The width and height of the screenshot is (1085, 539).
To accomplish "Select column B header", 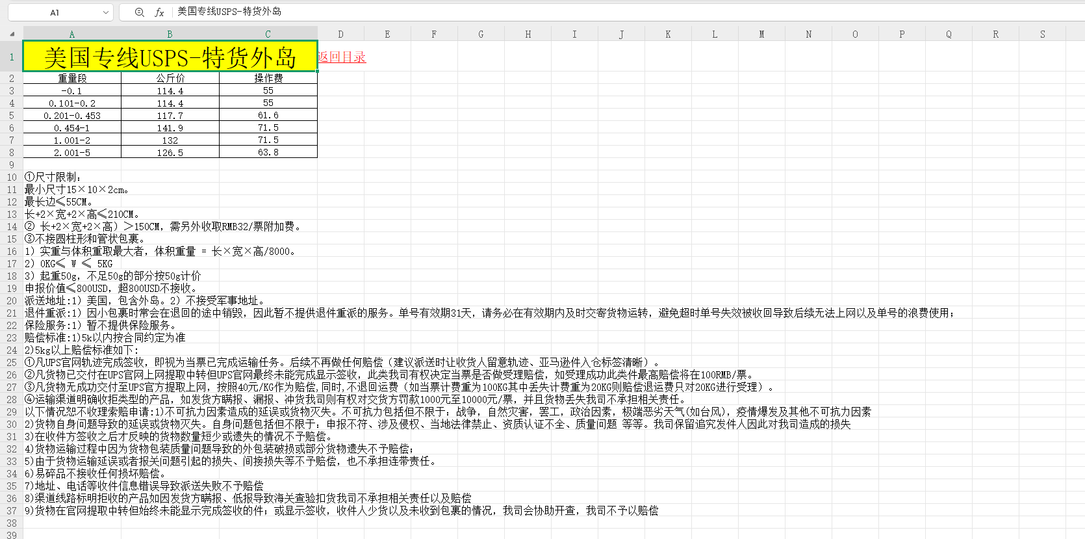I will point(170,34).
